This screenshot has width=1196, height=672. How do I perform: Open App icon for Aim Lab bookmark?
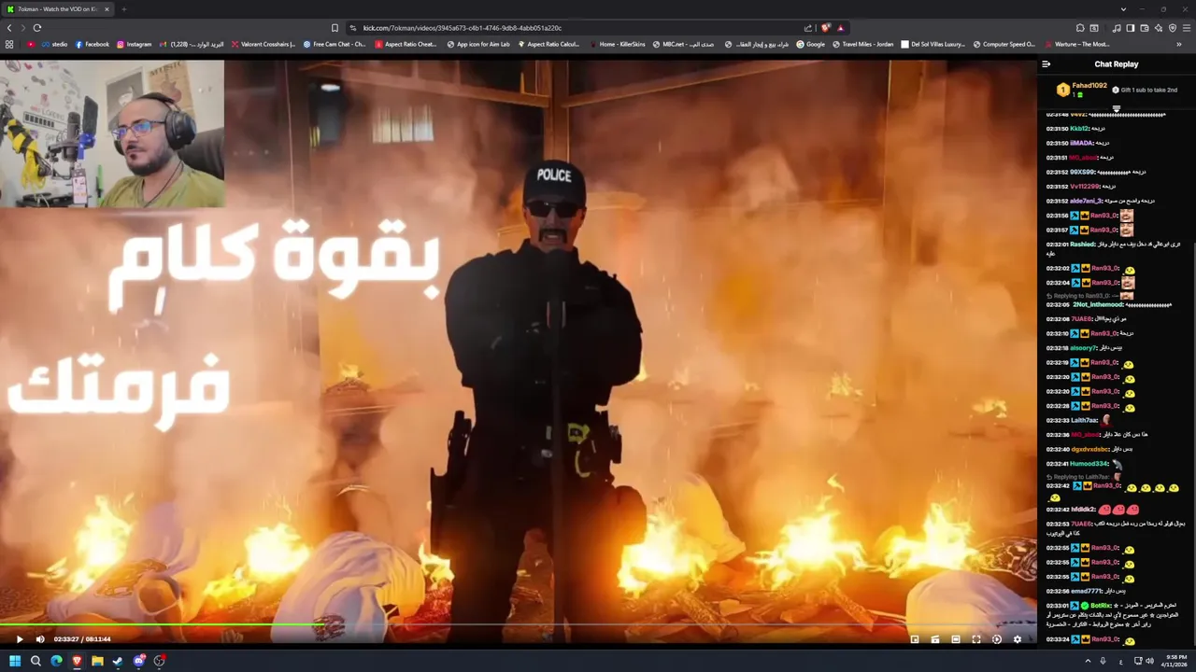tap(478, 44)
